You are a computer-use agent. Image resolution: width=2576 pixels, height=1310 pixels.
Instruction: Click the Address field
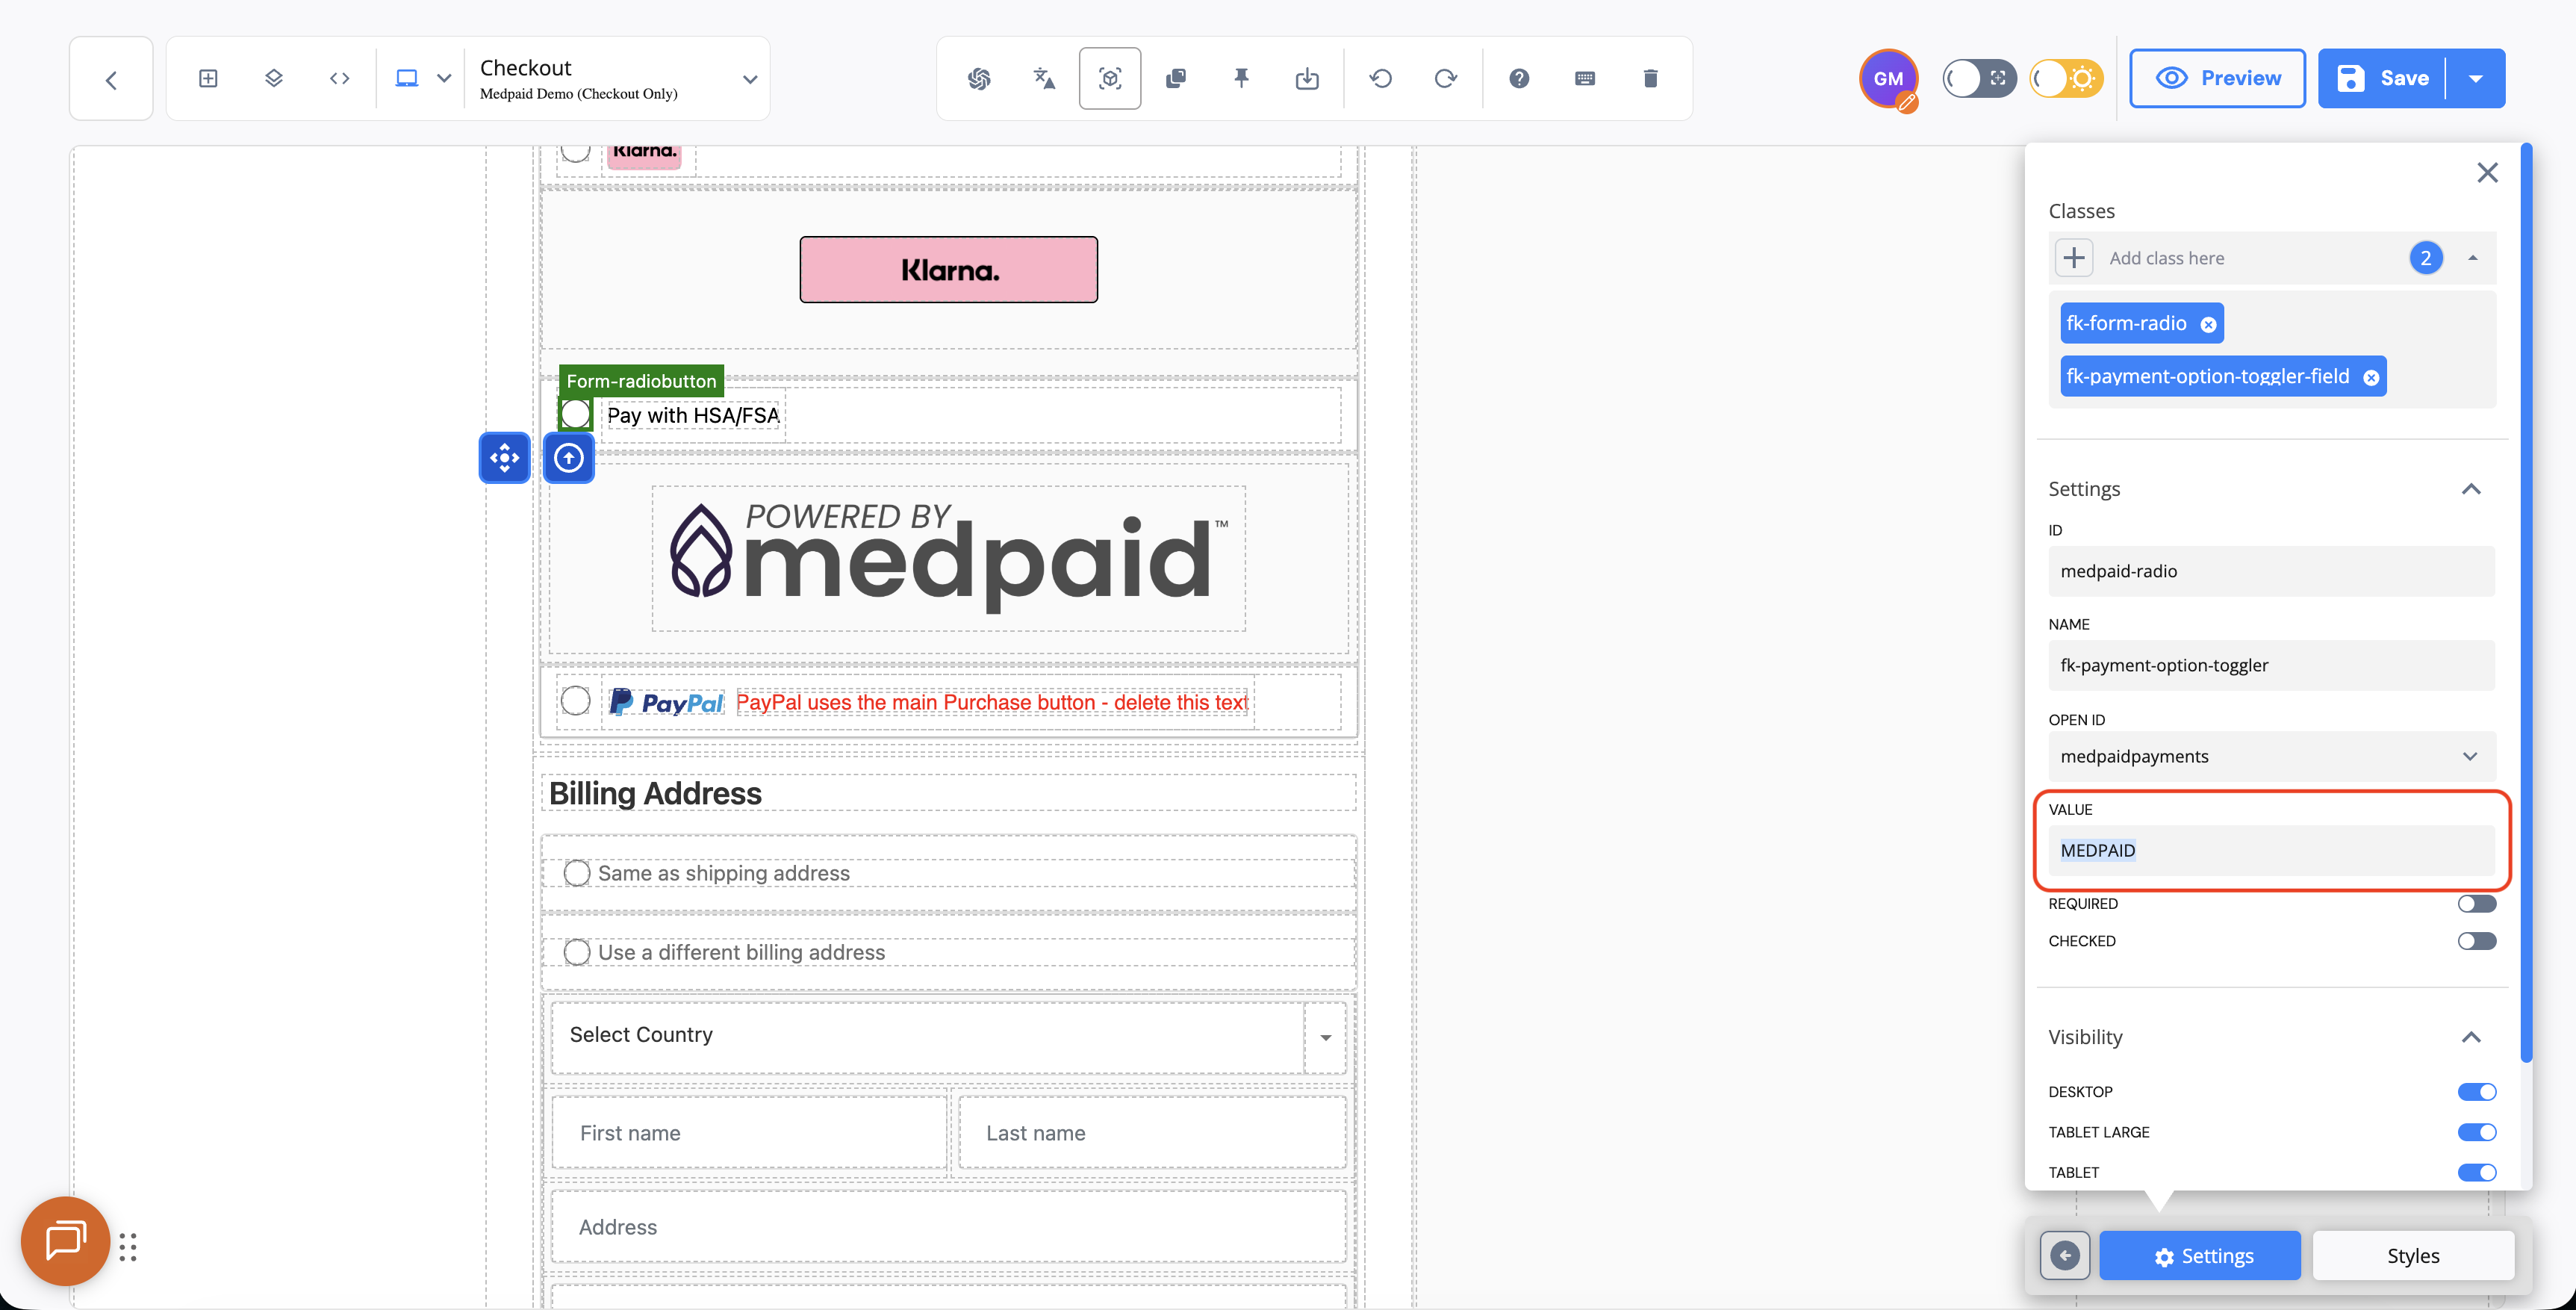[x=949, y=1227]
